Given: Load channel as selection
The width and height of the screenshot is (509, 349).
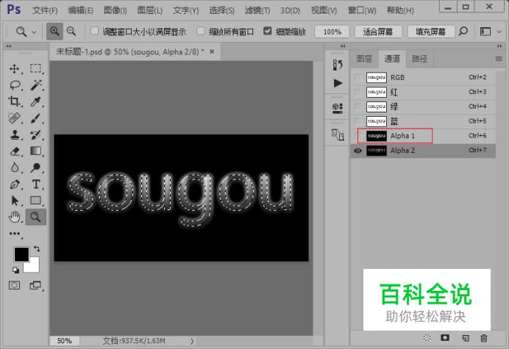Looking at the screenshot, I should click(x=427, y=338).
